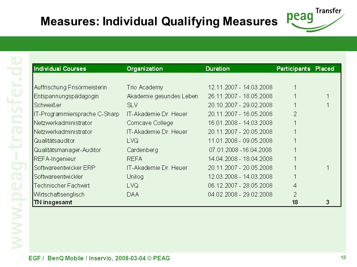This screenshot has height=267, width=357.
Task: Select total placed value '3'
Action: pyautogui.click(x=327, y=202)
